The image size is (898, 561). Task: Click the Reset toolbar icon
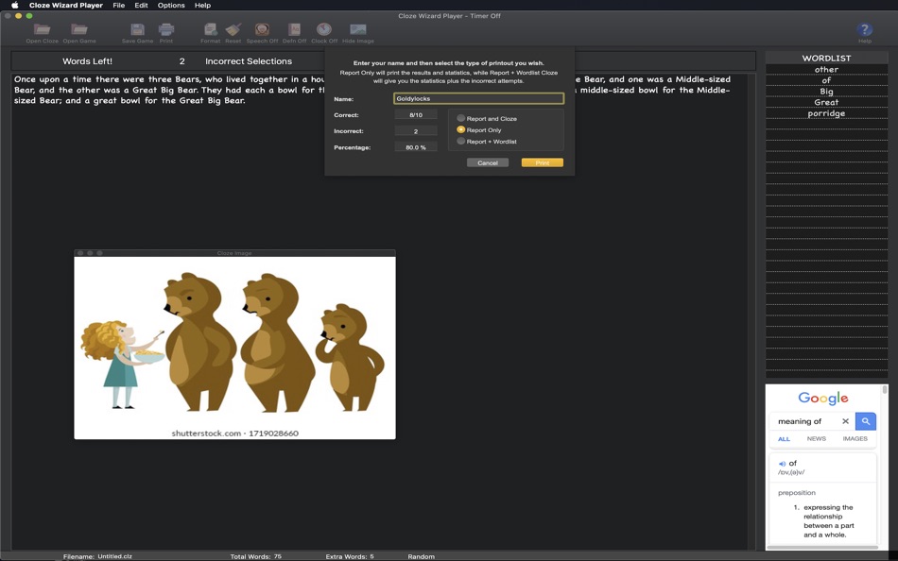pyautogui.click(x=233, y=33)
